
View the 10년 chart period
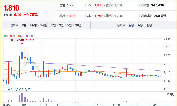coord(78,25)
